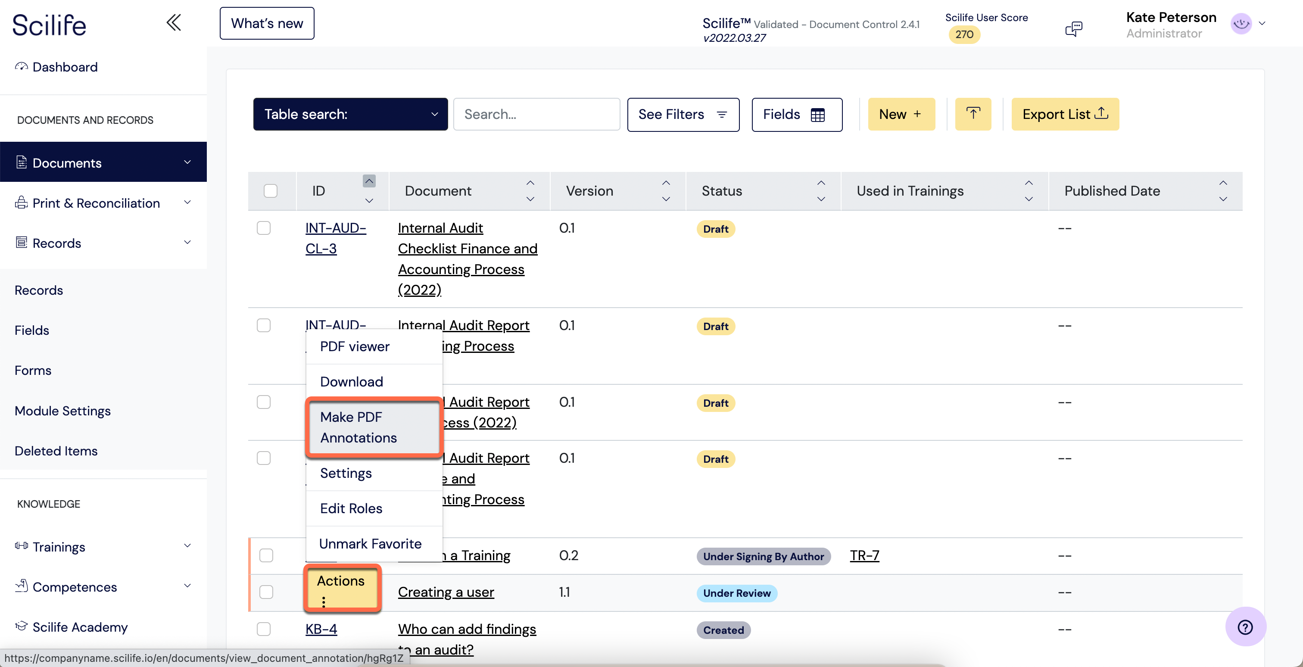Open TR-7 training link

pyautogui.click(x=864, y=556)
